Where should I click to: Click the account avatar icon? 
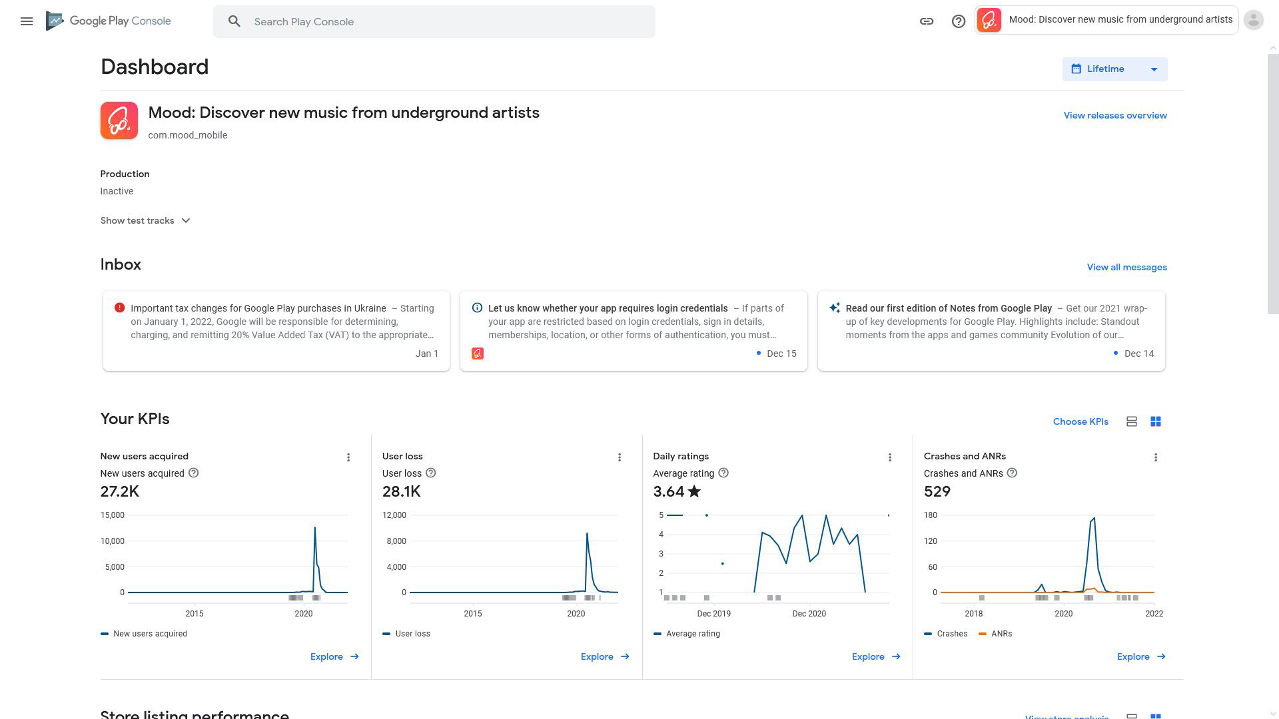1253,20
